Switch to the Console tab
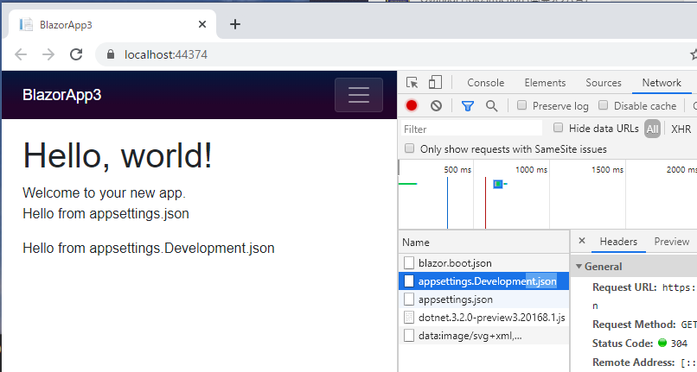The image size is (697, 372). pyautogui.click(x=485, y=83)
